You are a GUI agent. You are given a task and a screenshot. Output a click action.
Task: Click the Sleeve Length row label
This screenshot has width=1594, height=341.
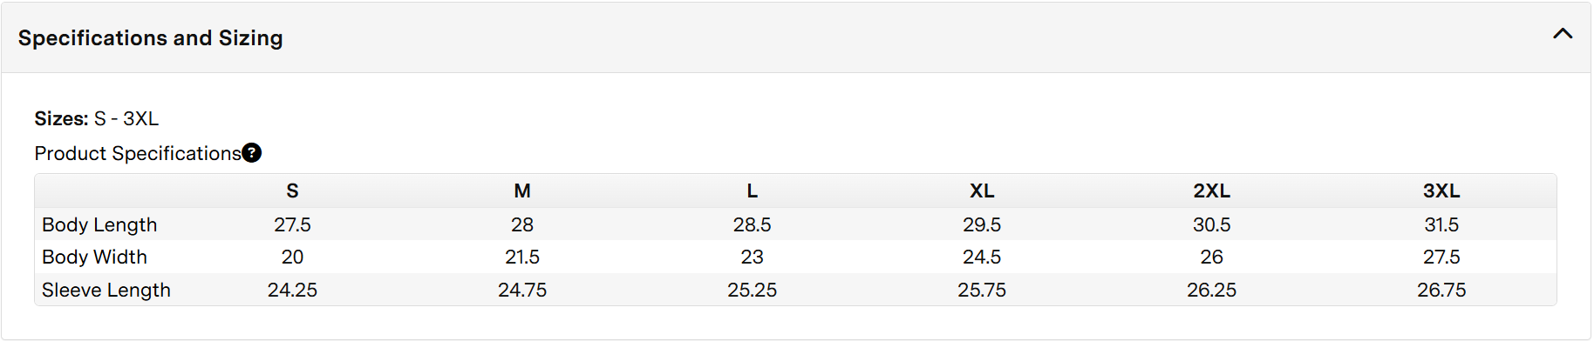106,290
